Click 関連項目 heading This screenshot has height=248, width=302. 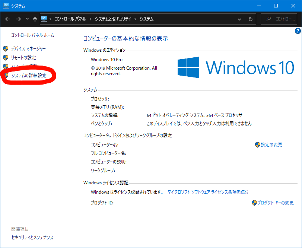(x=20, y=229)
